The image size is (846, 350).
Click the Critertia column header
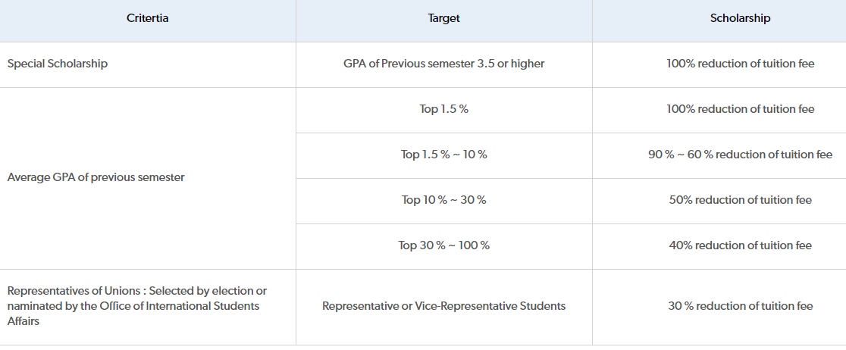point(147,18)
